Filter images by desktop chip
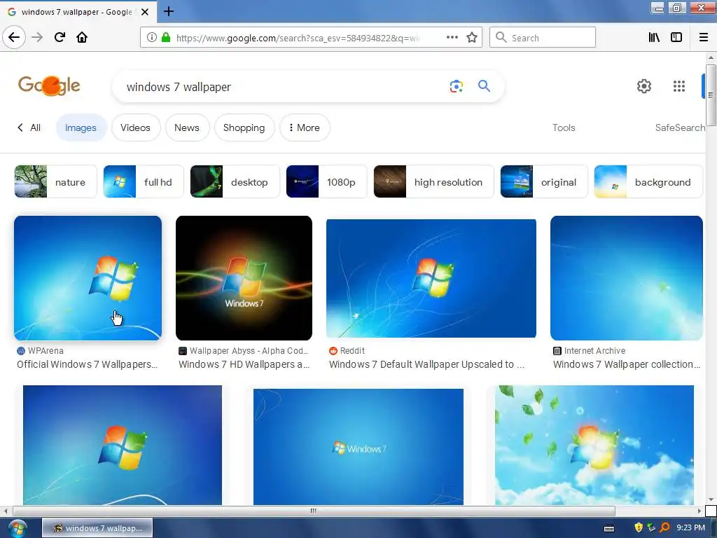This screenshot has width=717, height=538. (235, 181)
